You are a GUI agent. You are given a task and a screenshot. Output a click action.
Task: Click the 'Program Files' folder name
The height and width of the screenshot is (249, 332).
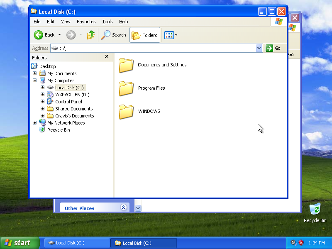tap(151, 88)
